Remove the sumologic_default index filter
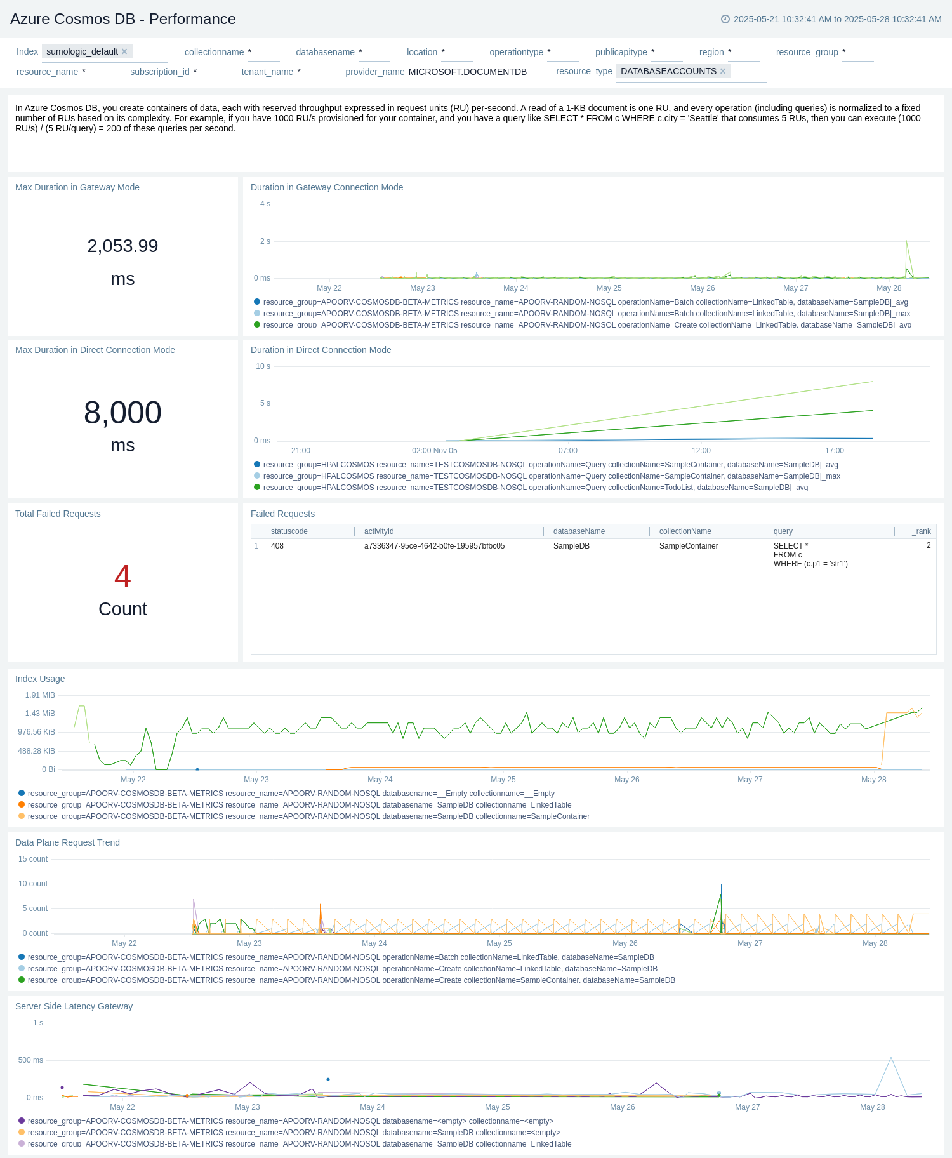Viewport: 952px width, 1158px height. pyautogui.click(x=124, y=52)
